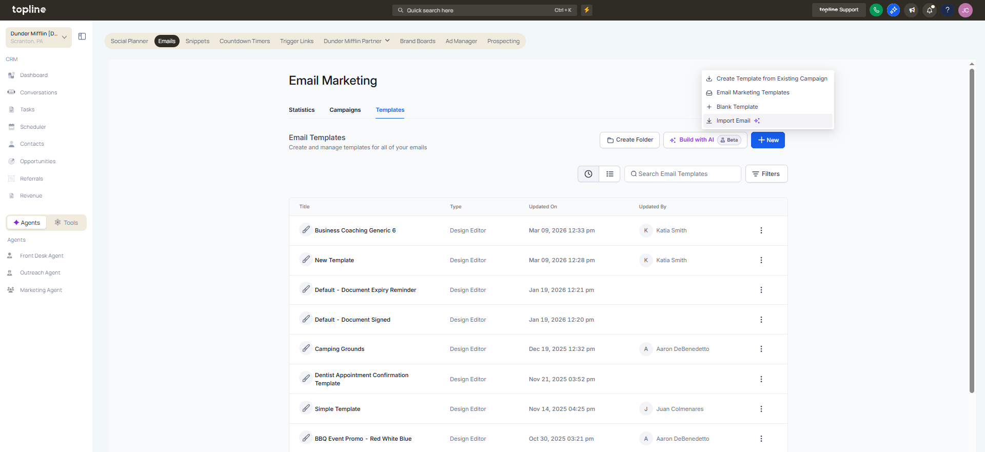This screenshot has width=985, height=452.
Task: Select the Emails tab in top navigation
Action: click(167, 41)
